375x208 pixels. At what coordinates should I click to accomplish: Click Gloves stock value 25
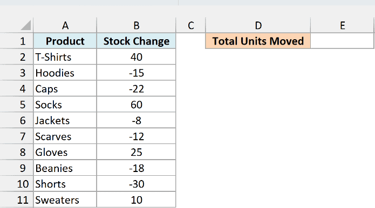point(137,152)
